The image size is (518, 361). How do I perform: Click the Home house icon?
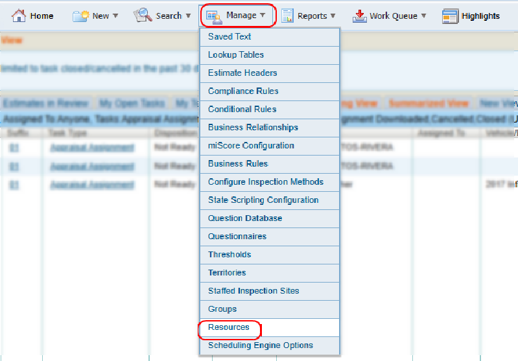pos(19,16)
